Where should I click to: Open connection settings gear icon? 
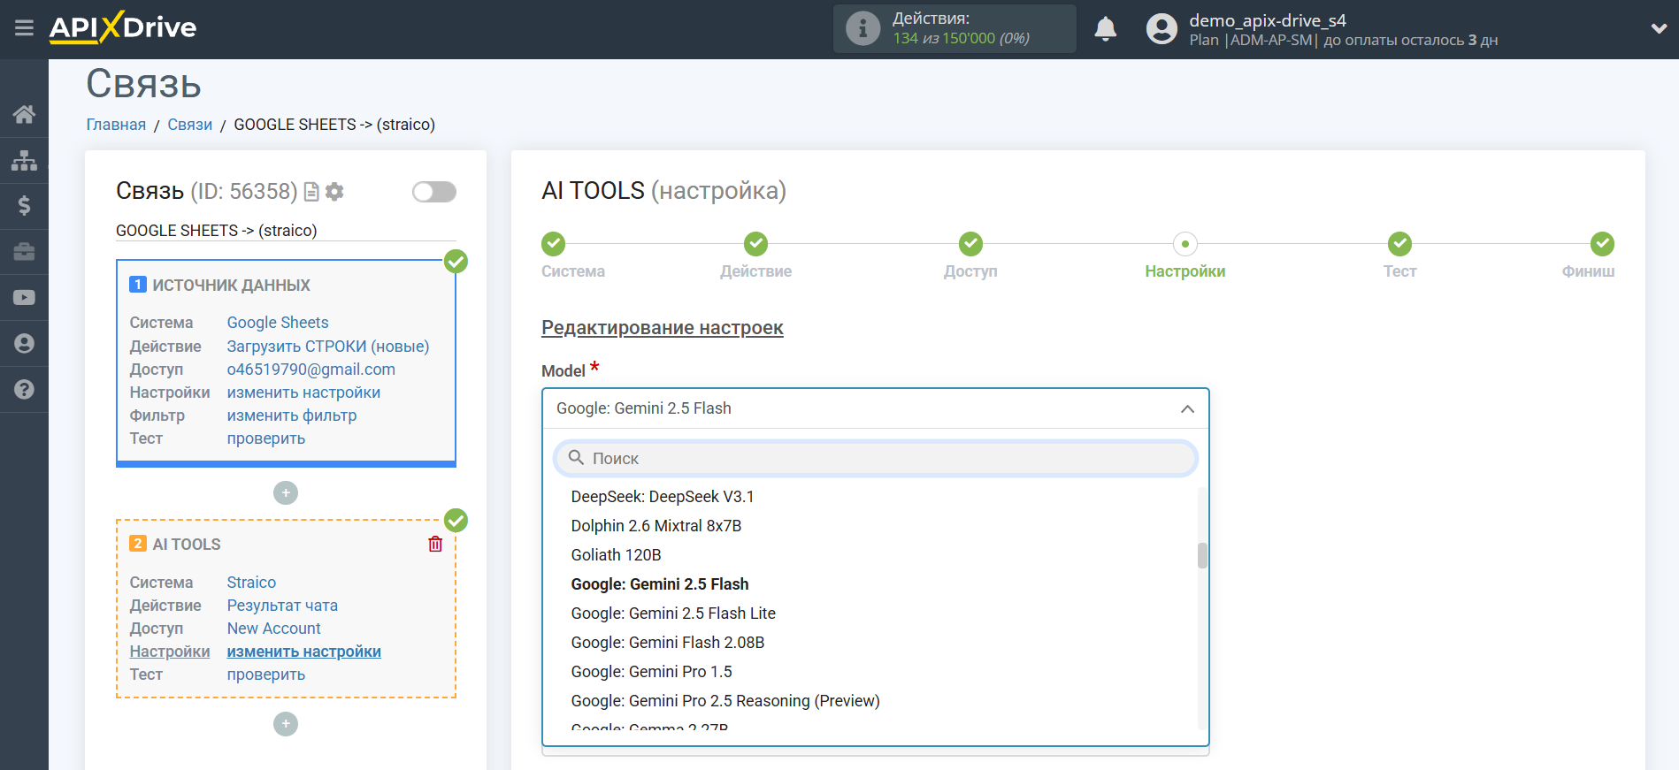click(334, 192)
